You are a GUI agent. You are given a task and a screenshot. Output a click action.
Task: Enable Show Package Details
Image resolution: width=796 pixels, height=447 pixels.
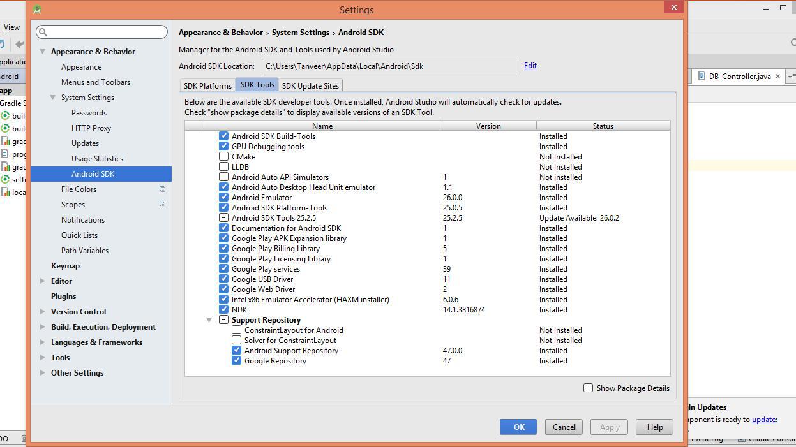pyautogui.click(x=588, y=388)
